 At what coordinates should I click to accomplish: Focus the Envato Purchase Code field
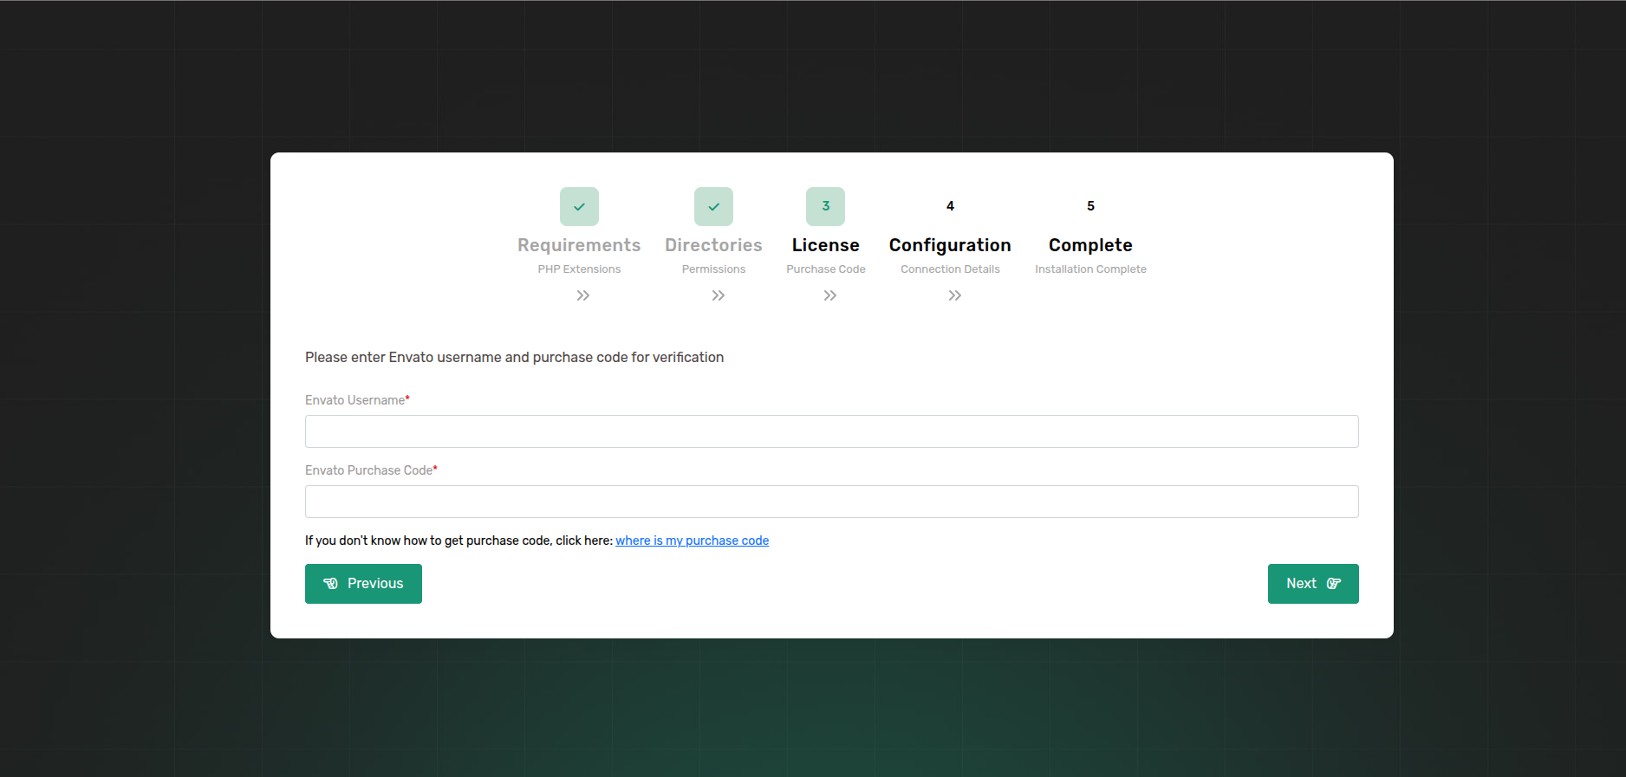pyautogui.click(x=831, y=502)
